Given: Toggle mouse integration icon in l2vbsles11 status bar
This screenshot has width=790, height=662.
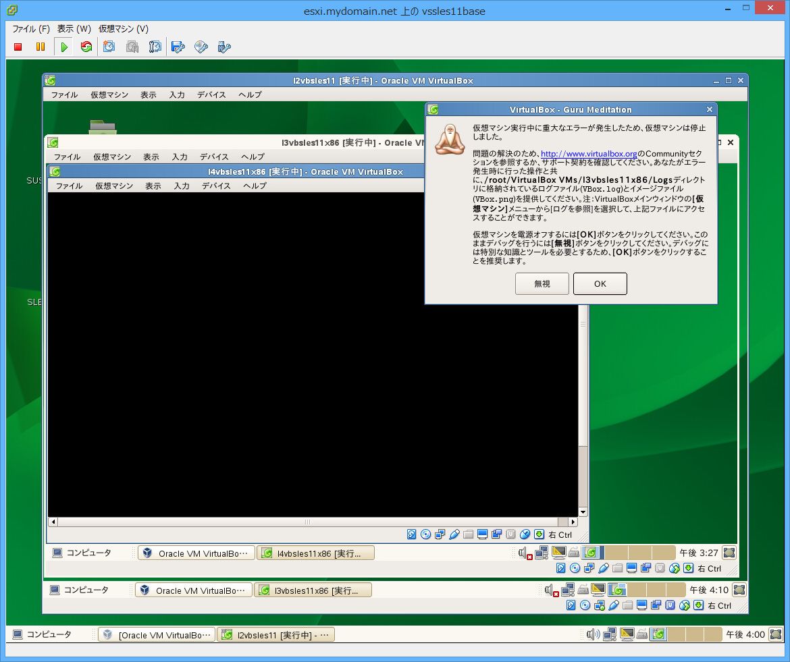Looking at the screenshot, I should point(684,605).
